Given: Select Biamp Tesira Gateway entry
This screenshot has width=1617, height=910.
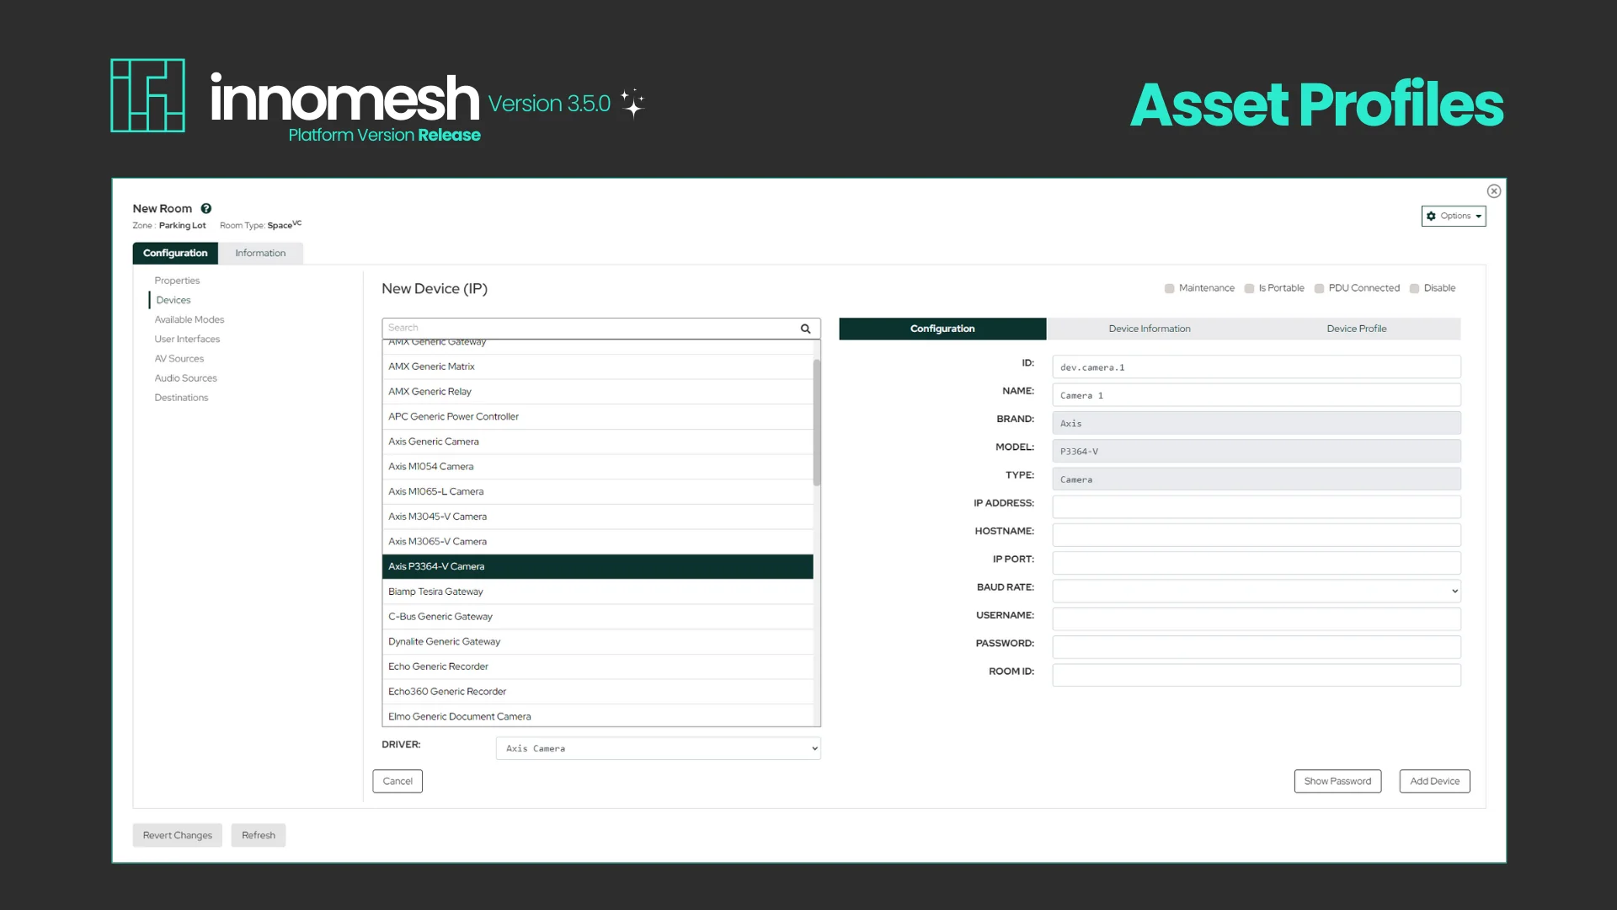Looking at the screenshot, I should (x=597, y=591).
